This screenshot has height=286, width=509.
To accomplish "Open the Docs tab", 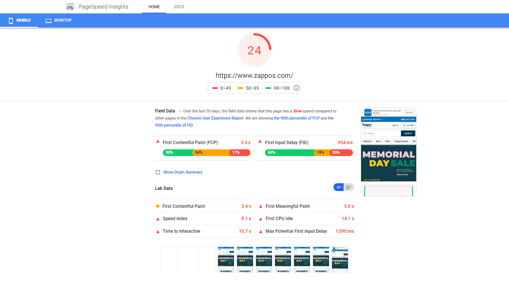I will [179, 7].
